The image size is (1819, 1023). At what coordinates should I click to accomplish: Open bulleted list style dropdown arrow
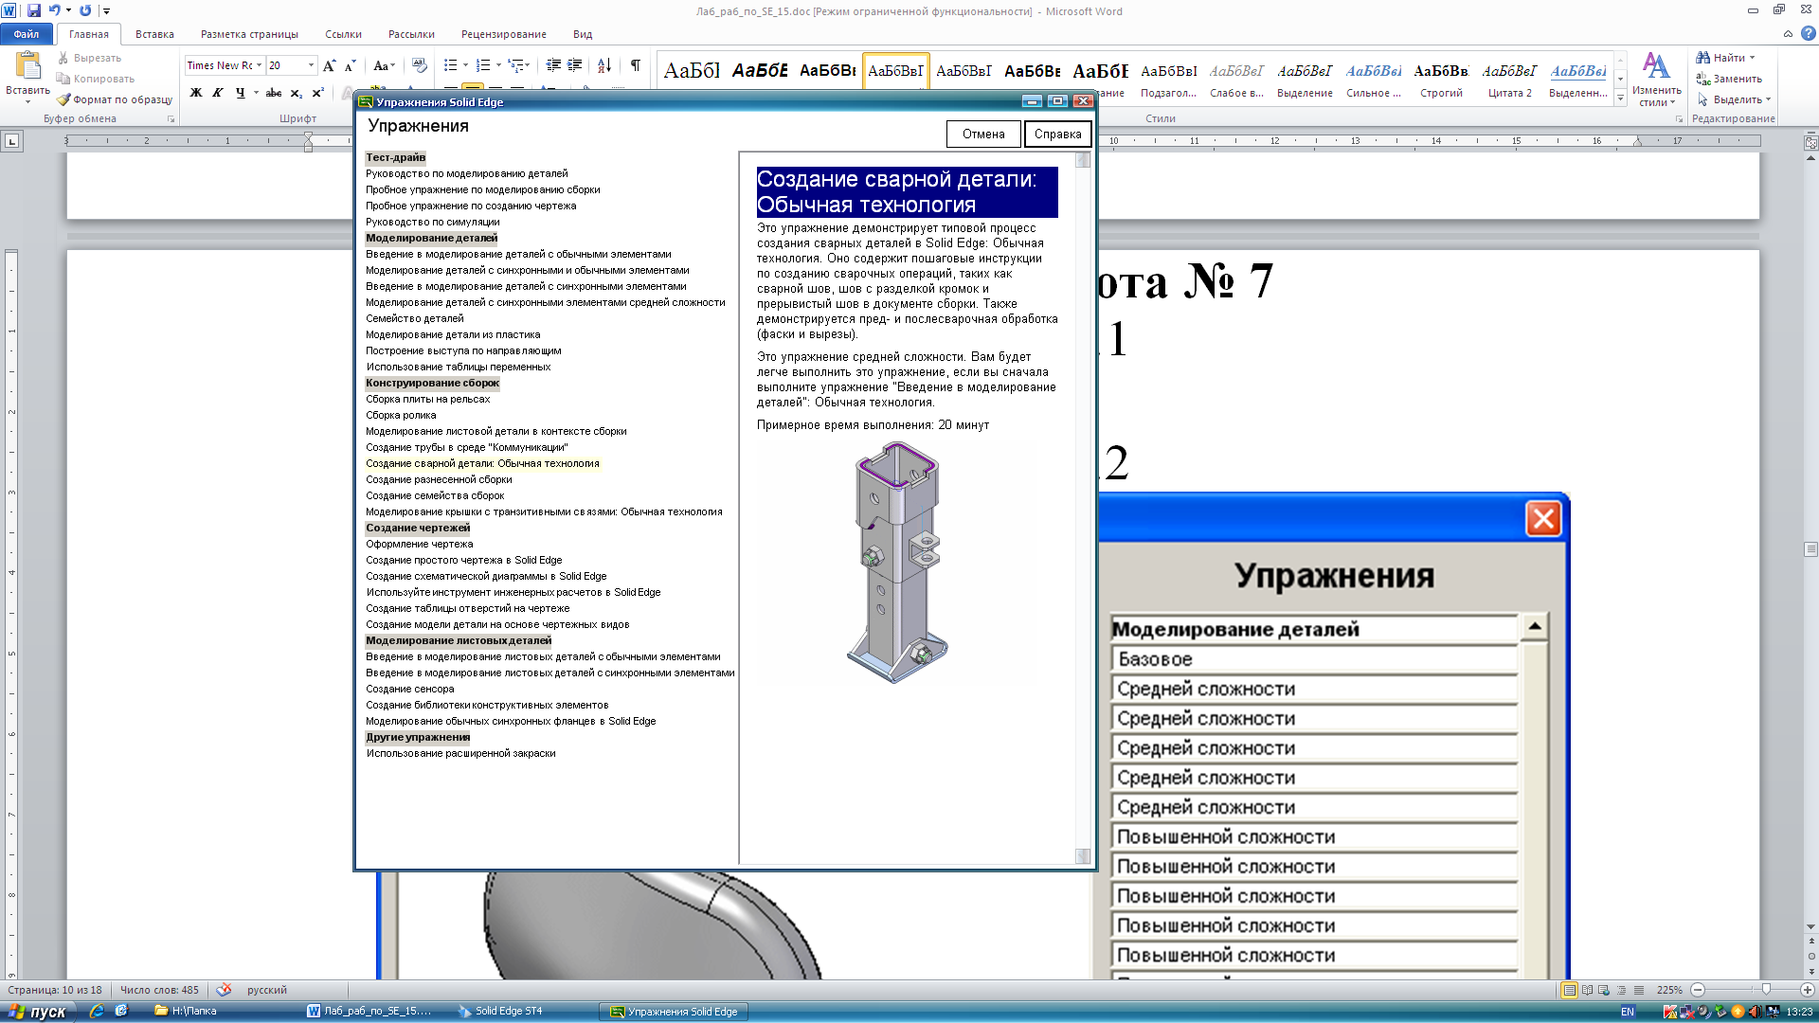465,65
